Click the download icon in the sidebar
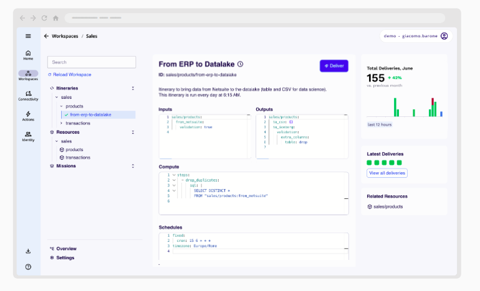The width and height of the screenshot is (480, 291). (x=28, y=251)
